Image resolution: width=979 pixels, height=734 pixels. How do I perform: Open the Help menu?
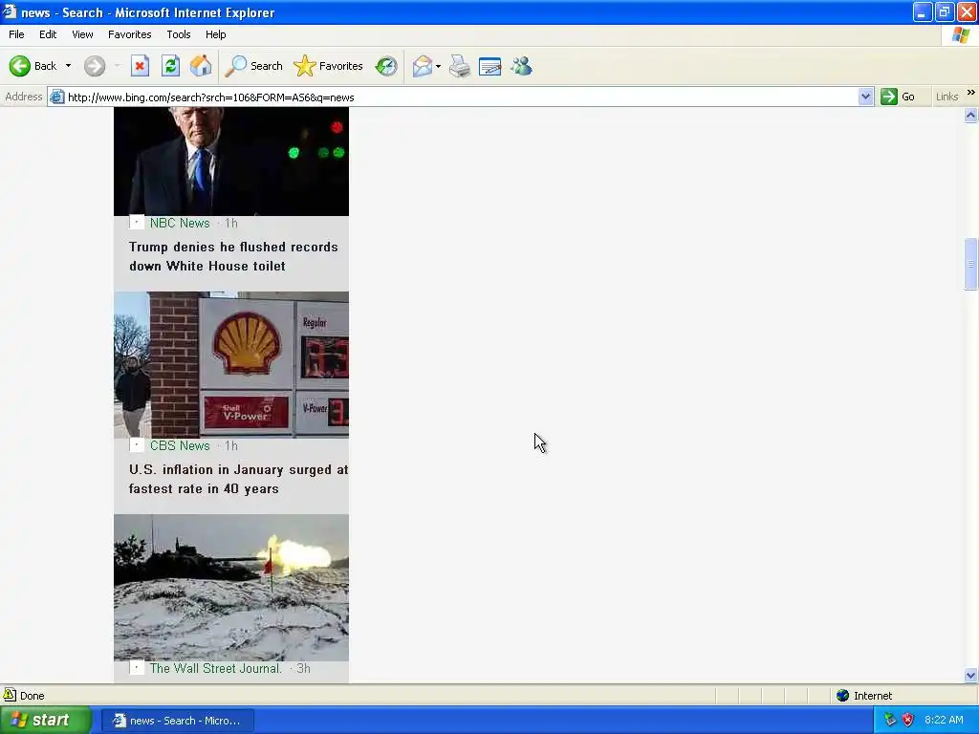(x=216, y=34)
